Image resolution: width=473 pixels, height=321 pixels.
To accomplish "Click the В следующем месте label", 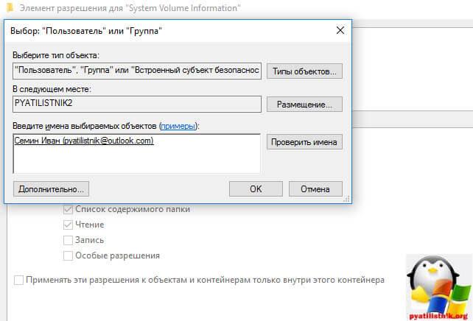I will tap(52, 89).
